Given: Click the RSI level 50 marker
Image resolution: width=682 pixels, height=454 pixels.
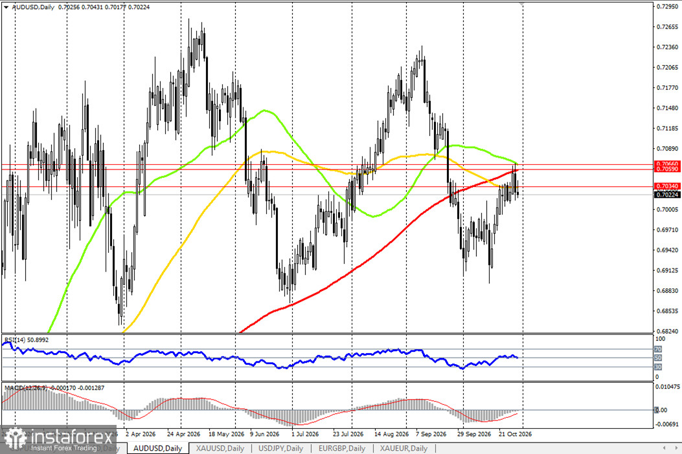Looking at the screenshot, I should 658,358.
